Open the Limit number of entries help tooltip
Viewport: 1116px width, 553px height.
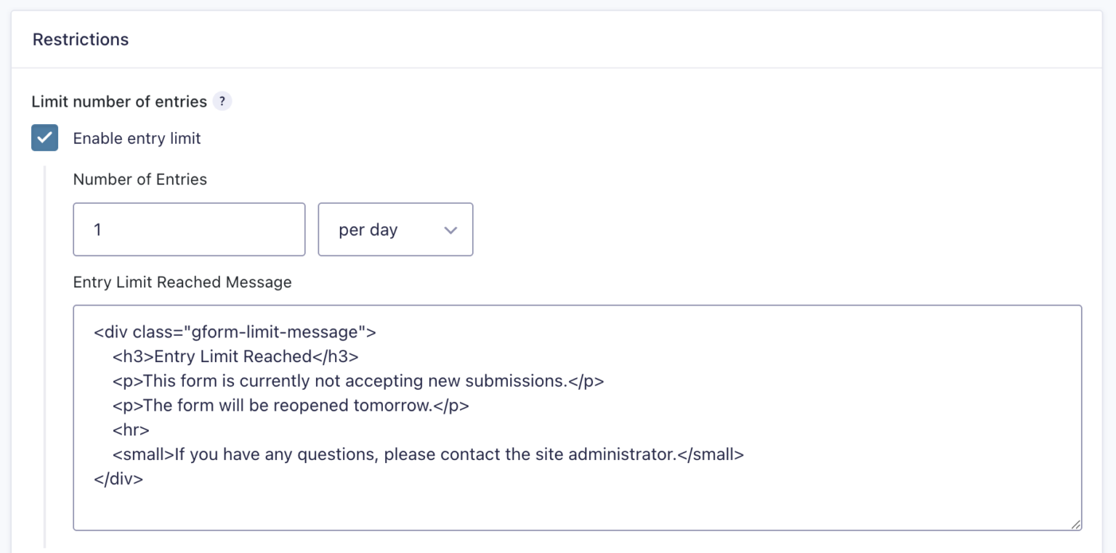click(x=222, y=101)
